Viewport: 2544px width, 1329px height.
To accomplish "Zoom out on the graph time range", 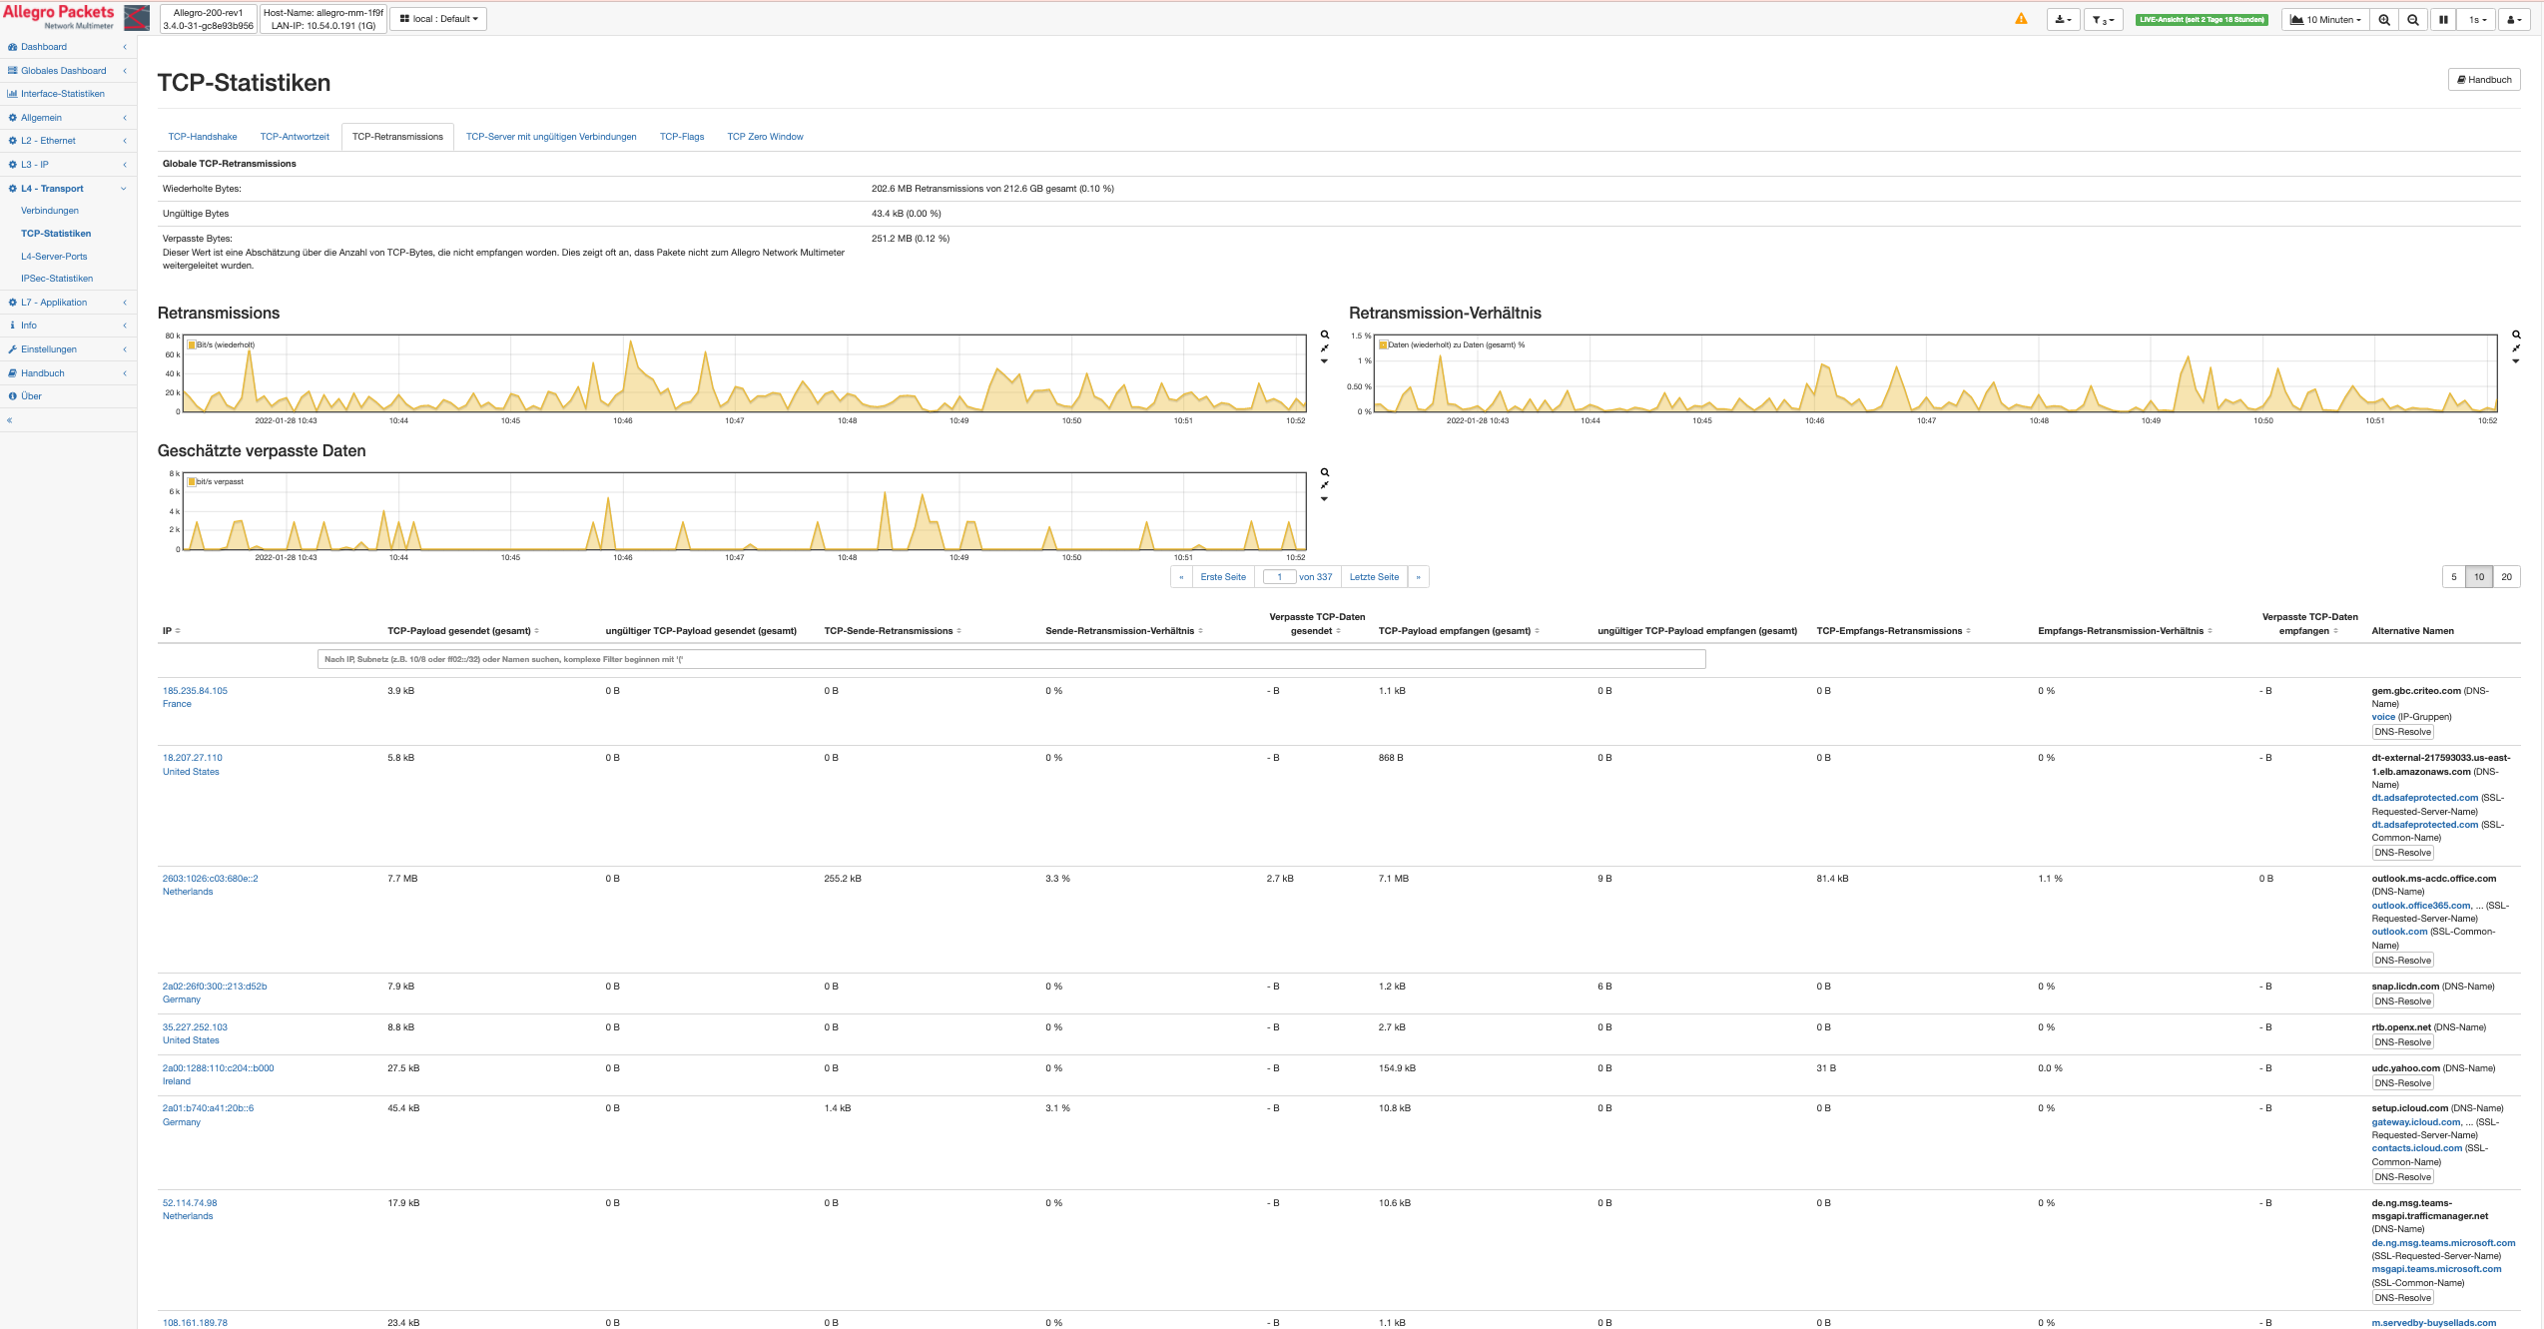I will tap(2413, 18).
